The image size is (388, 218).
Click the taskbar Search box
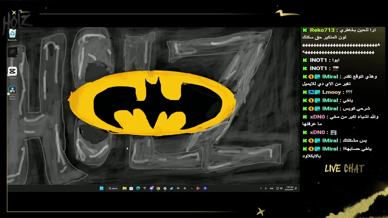pyautogui.click(x=113, y=188)
